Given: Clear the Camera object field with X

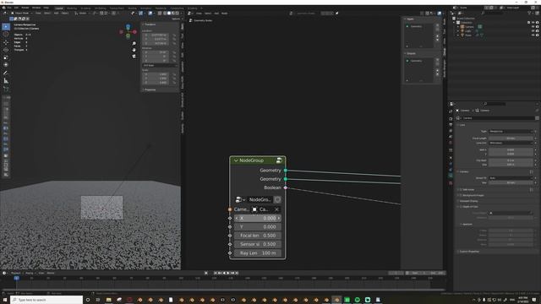Looking at the screenshot, I should pyautogui.click(x=276, y=209).
